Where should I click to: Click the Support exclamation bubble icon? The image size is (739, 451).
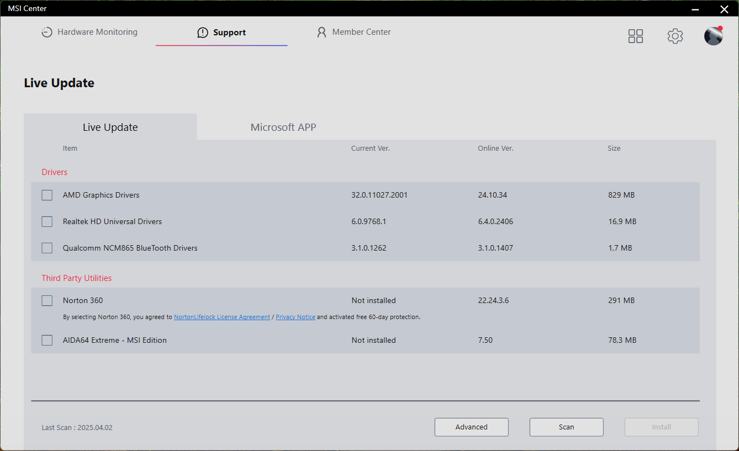coord(203,33)
